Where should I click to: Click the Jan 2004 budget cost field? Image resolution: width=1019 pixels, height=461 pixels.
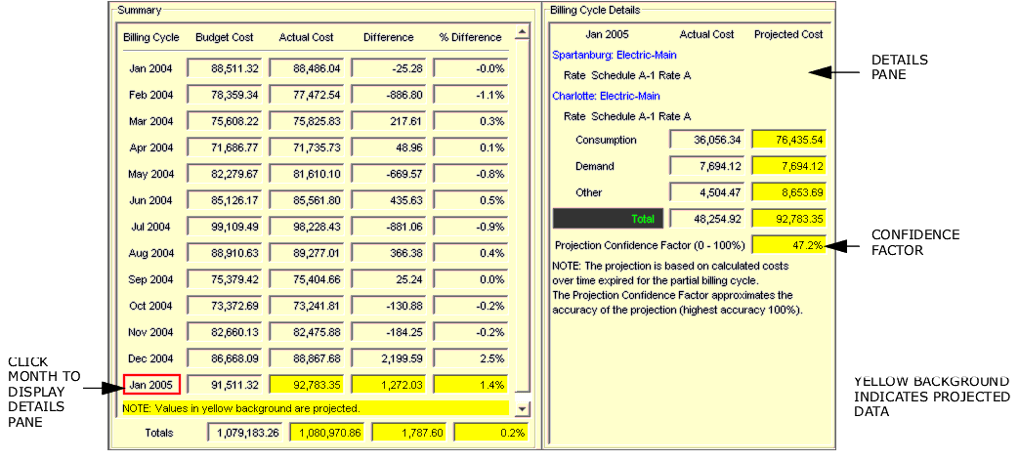click(226, 69)
